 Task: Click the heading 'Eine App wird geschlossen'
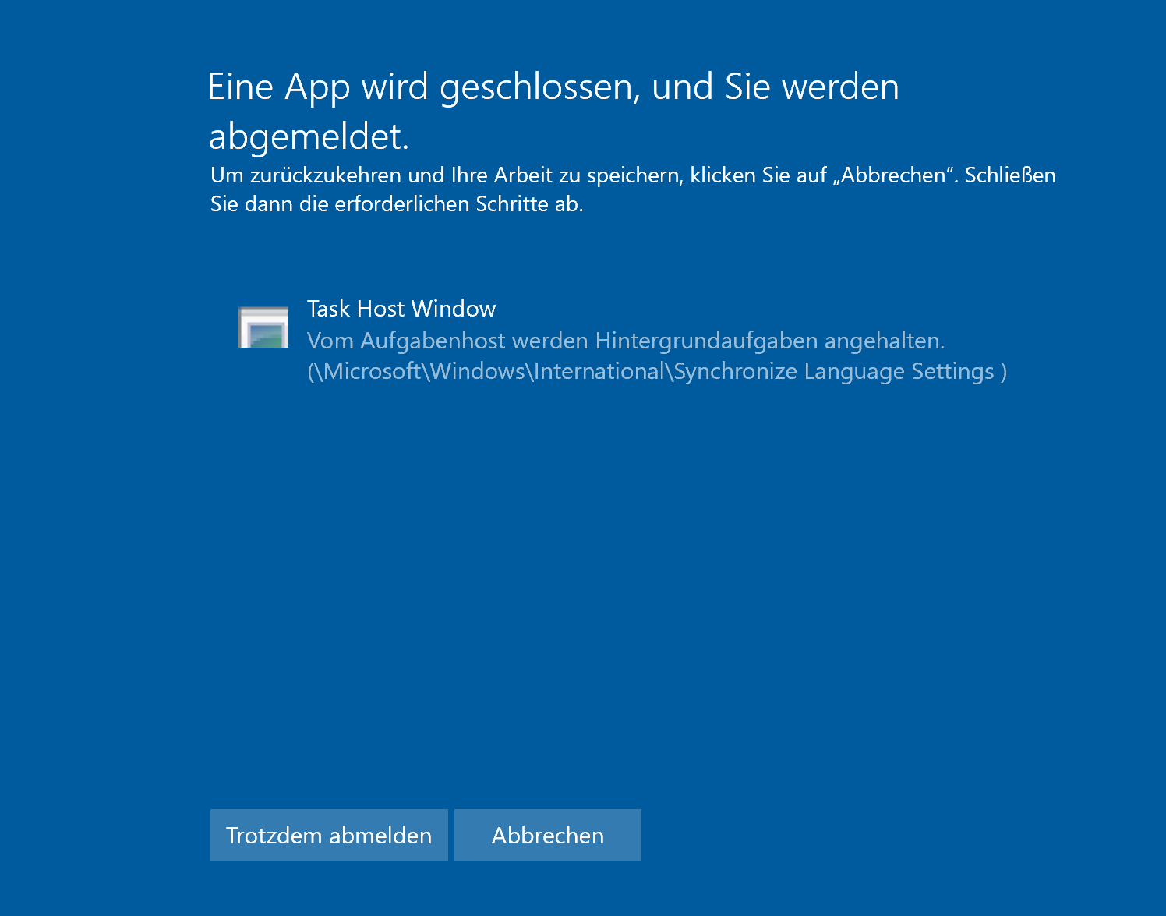click(x=553, y=87)
